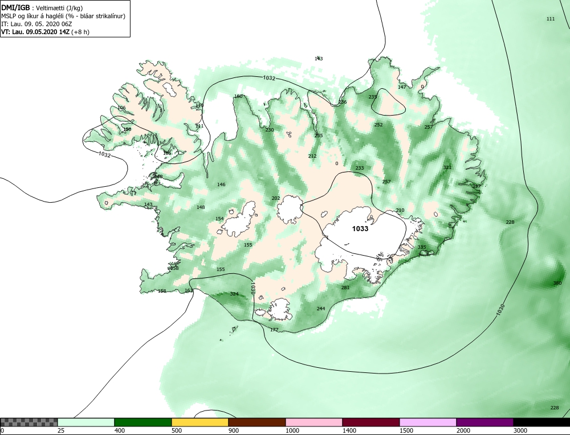Click the 180 value on the north coast

coord(238,96)
